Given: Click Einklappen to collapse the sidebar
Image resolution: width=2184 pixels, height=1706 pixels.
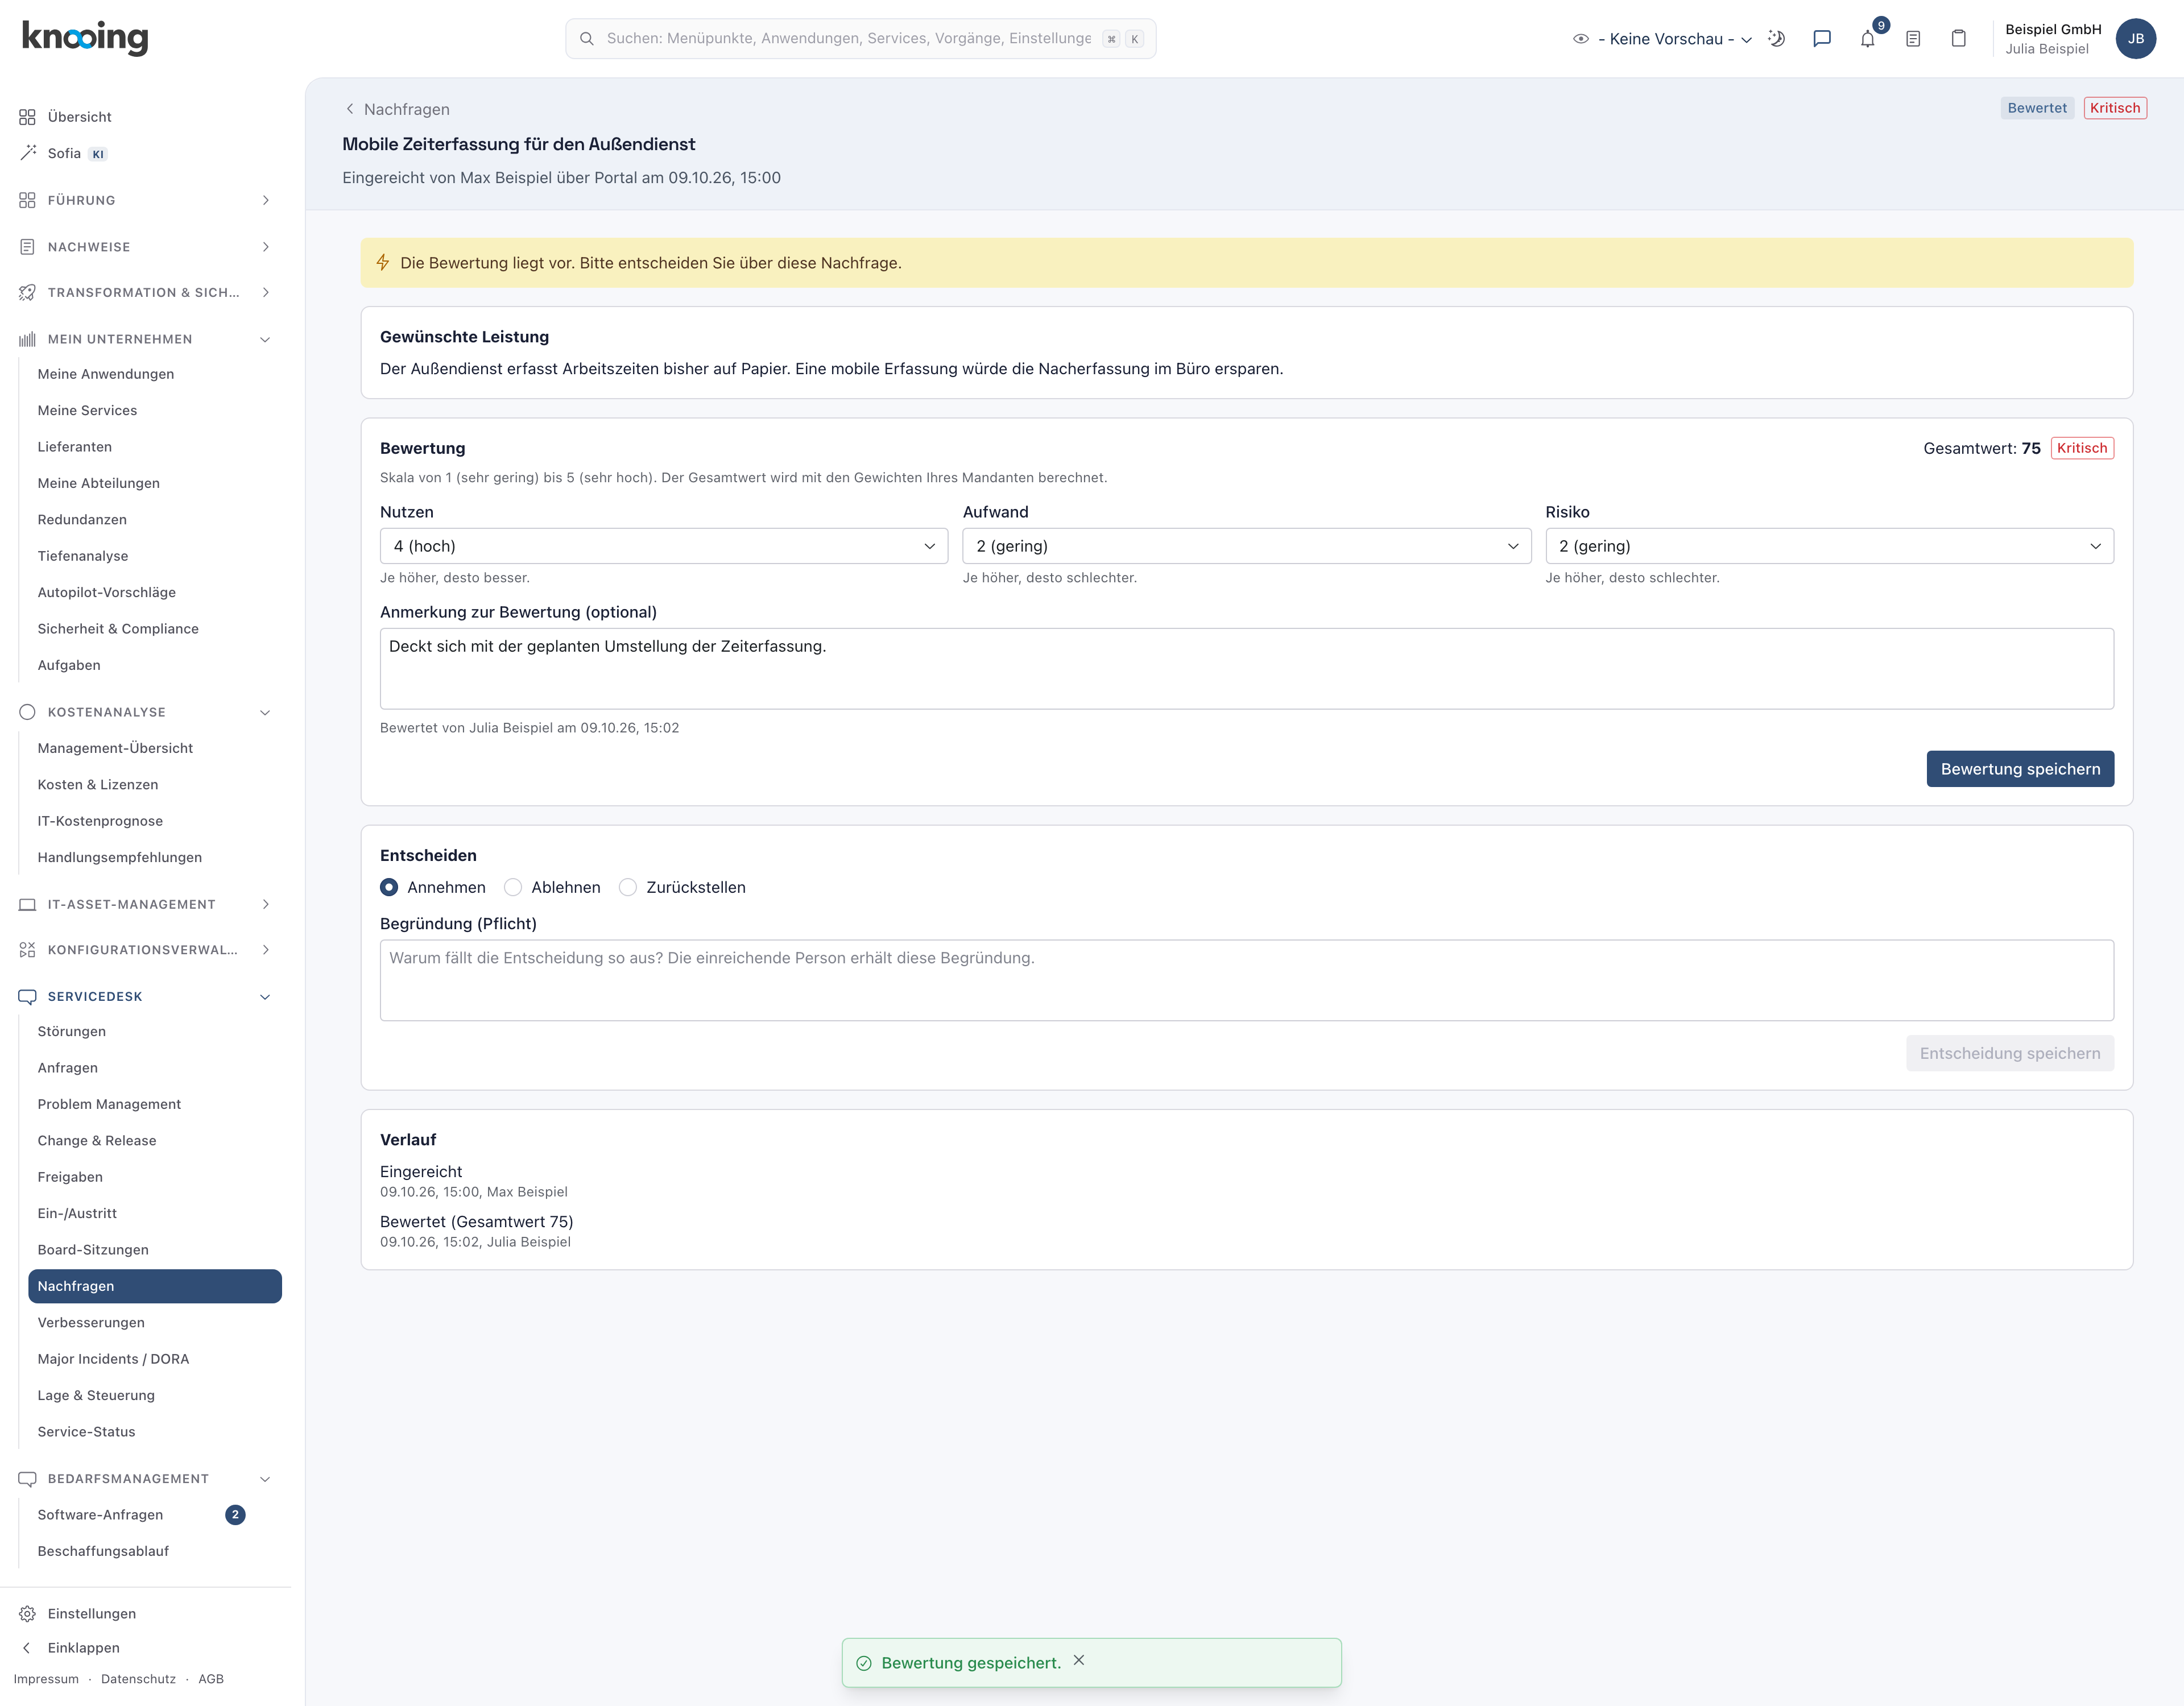Looking at the screenshot, I should [84, 1647].
